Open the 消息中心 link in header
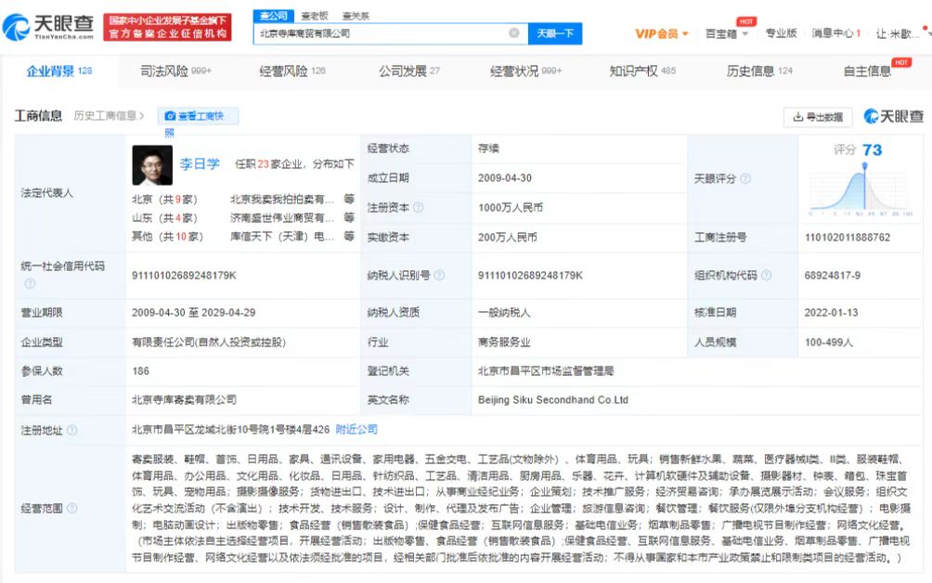This screenshot has height=583, width=932. pyautogui.click(x=835, y=33)
